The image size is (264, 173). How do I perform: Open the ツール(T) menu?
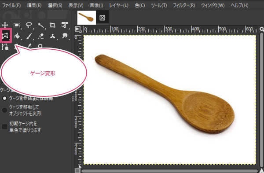point(159,5)
